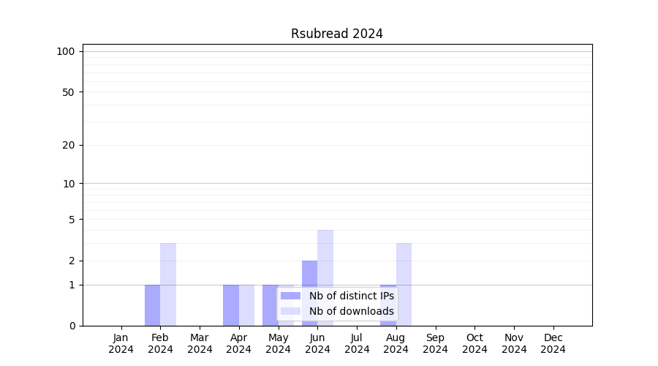Viewport: 658px width, 366px height.
Task: Select the Feb 2024 distinct IPs bar
Action: [152, 305]
